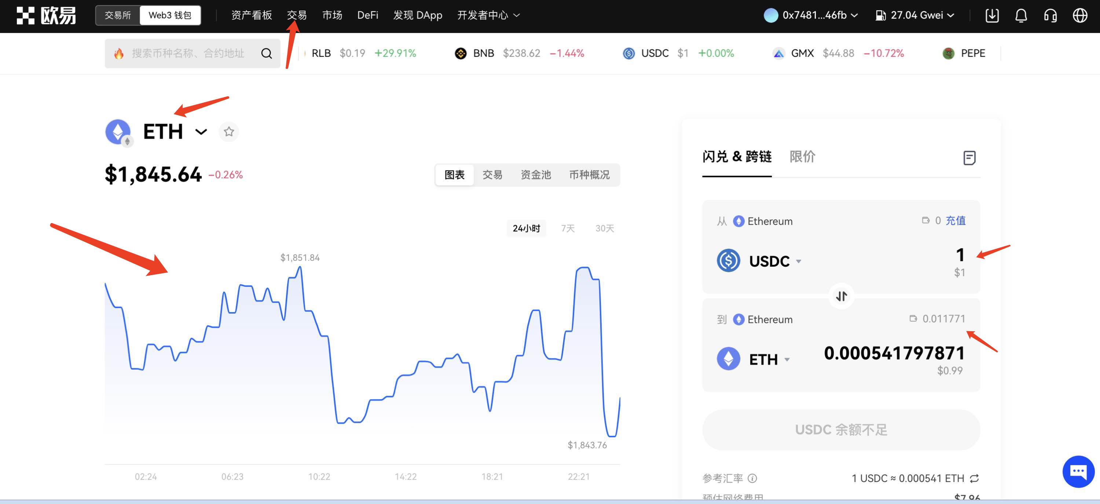Screen dimensions: 1100x504
Task: Favorite ETH with the star icon
Action: point(229,132)
